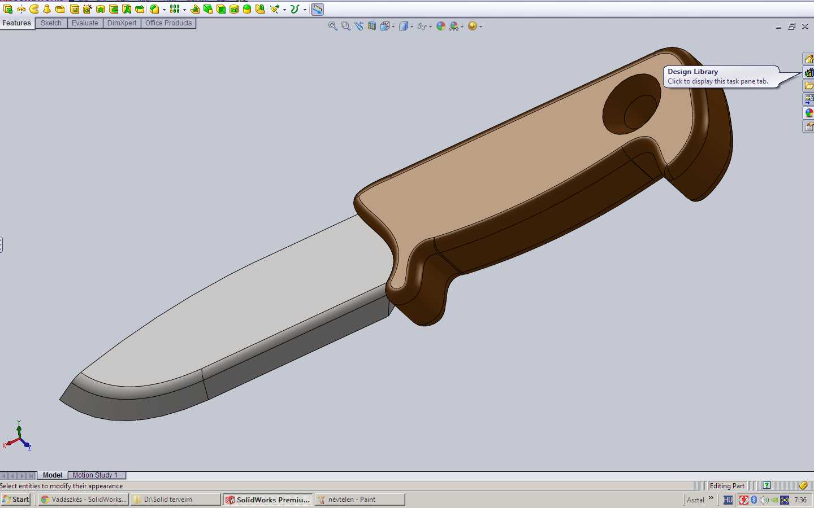Open Appearances/Scenes task pane tab
Screen dimensions: 814x508
click(809, 113)
